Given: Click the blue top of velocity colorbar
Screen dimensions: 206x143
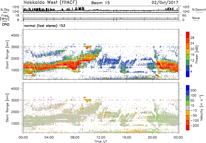Looking at the screenshot, I should (x=188, y=88).
